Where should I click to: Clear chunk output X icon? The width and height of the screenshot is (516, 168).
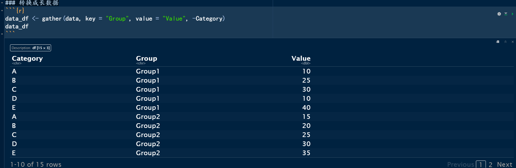tap(513, 42)
